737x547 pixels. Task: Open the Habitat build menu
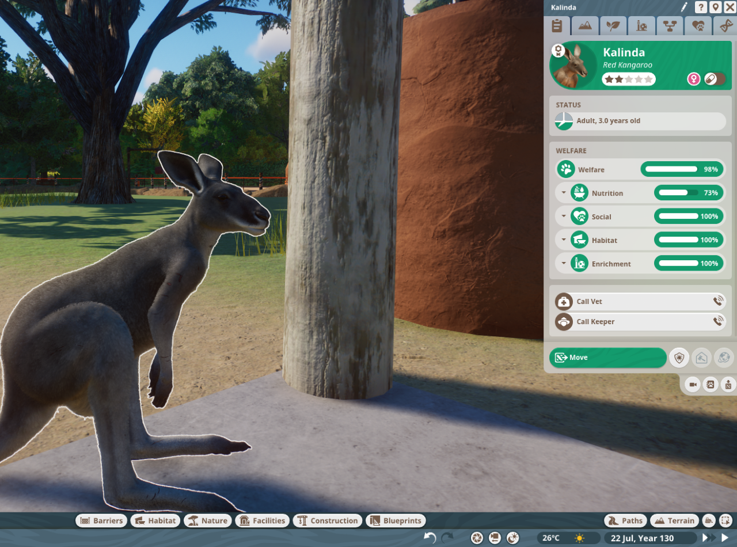[x=155, y=521]
